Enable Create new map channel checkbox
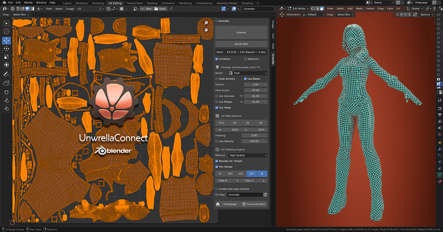 (217, 189)
